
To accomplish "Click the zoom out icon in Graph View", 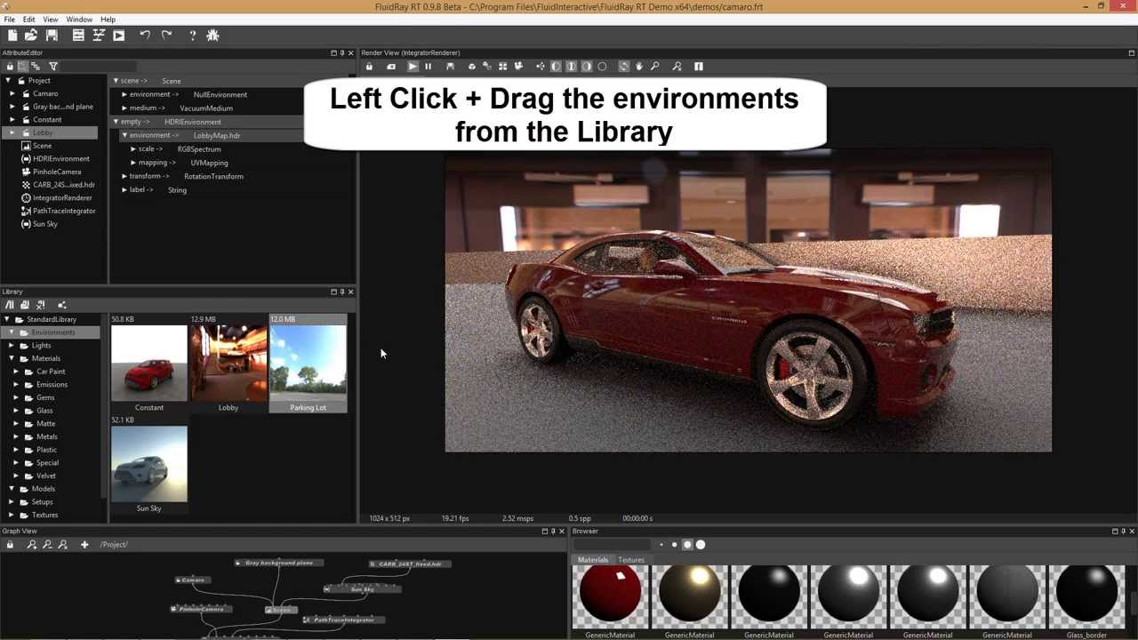I will [x=47, y=544].
